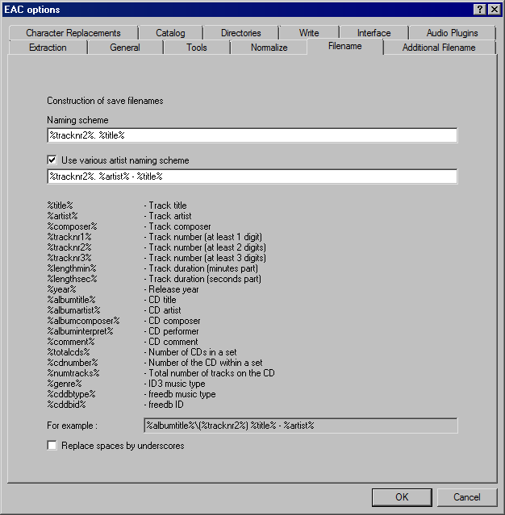
Task: Open the Character Replacements tab
Action: coord(73,33)
